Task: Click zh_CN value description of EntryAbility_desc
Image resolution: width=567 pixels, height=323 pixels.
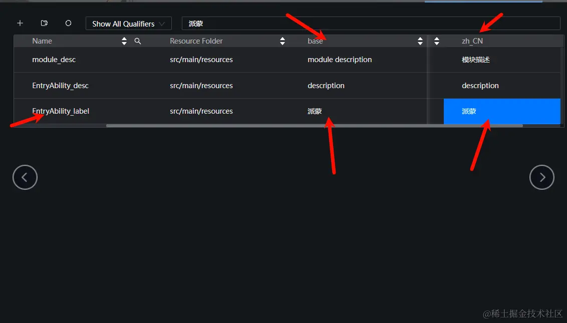Action: point(480,86)
